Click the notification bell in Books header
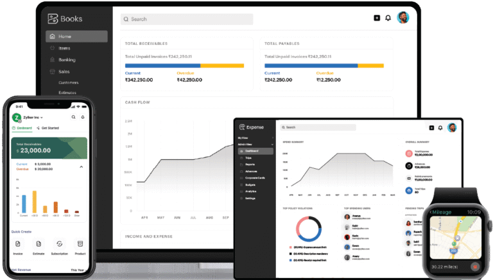 [x=388, y=18]
